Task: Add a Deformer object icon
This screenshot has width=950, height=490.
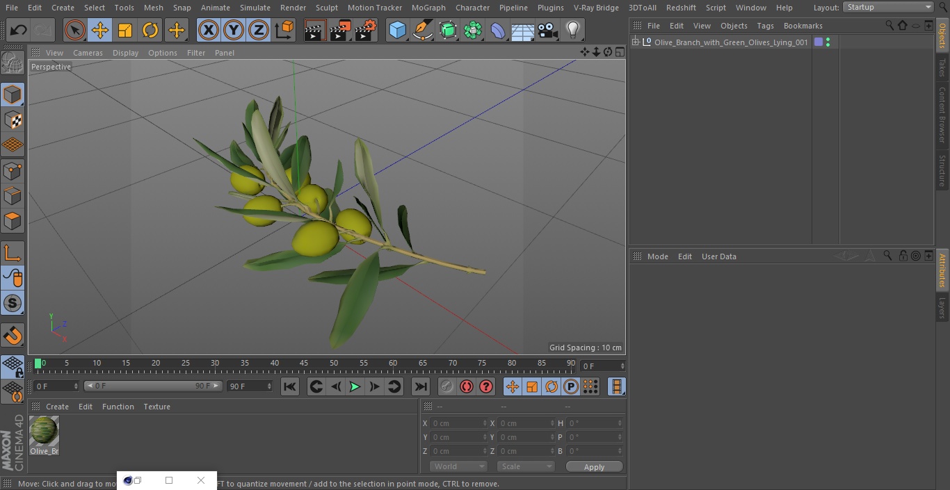Action: pos(497,31)
